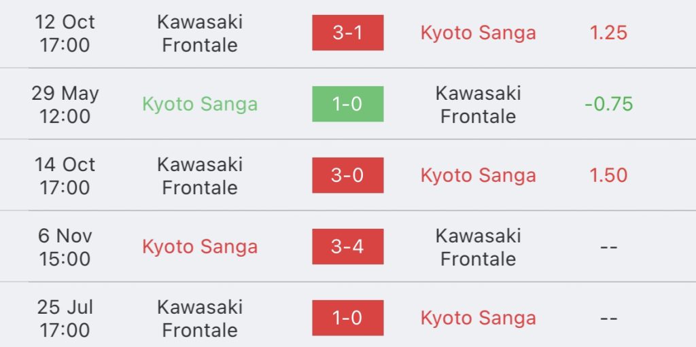
Task: Select Kawasaki Frontale in 25 Jul match
Action: tap(200, 318)
